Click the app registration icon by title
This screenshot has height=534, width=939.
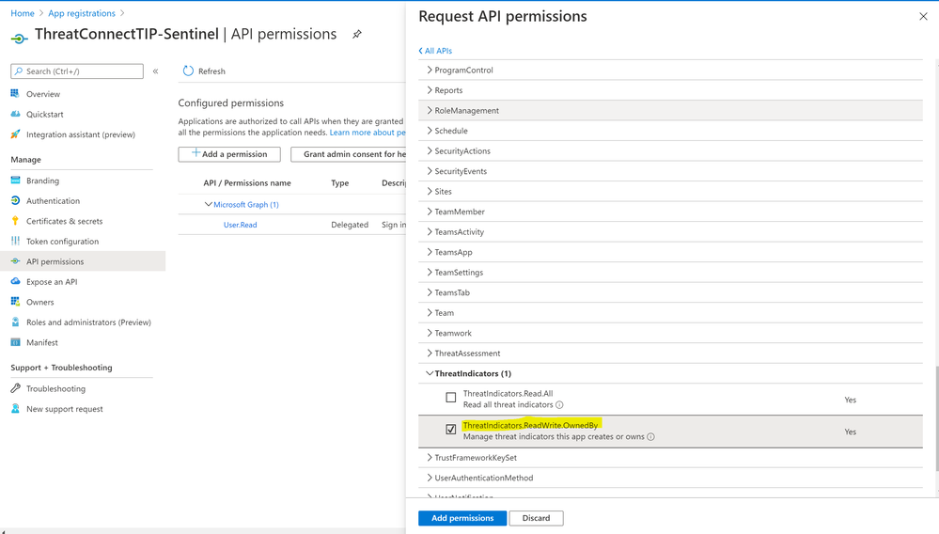tap(19, 39)
